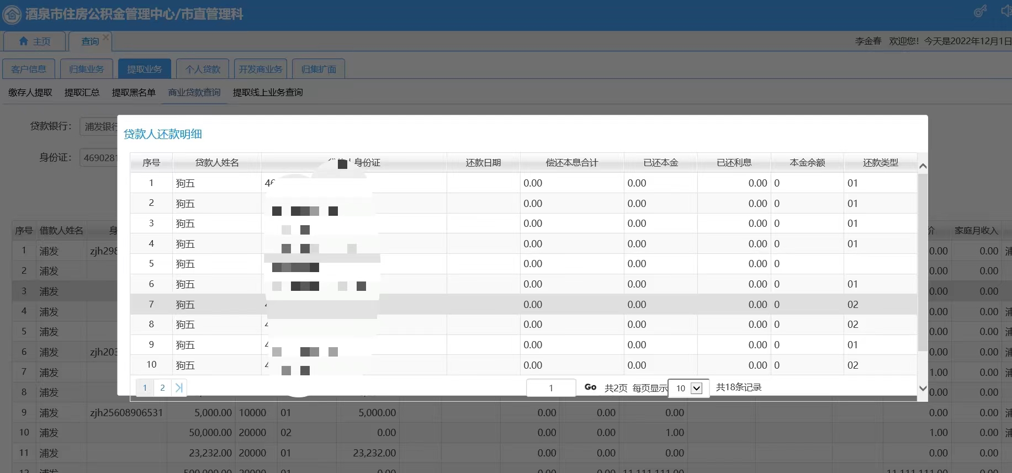Click the 借款人姓名 header in background table
The width and height of the screenshot is (1012, 473).
tap(61, 231)
